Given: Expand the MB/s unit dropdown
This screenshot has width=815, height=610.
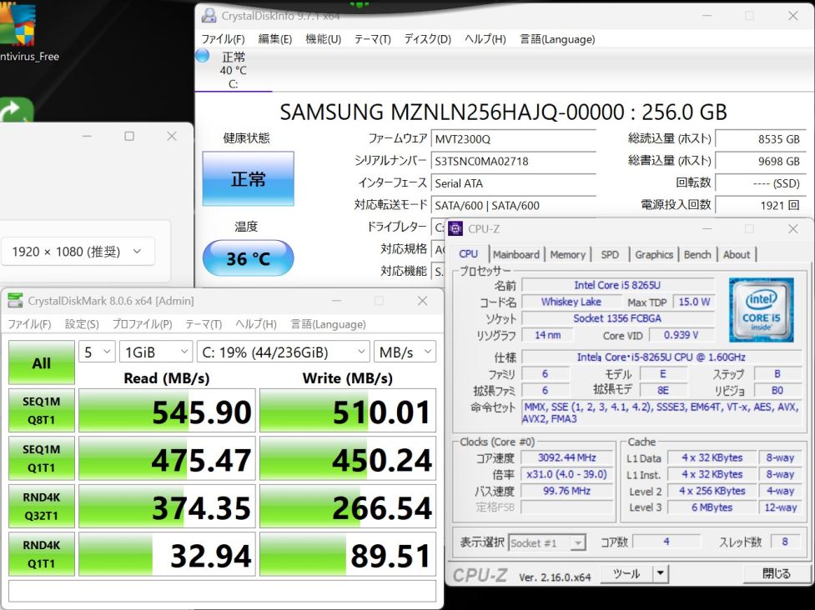Looking at the screenshot, I should click(x=405, y=352).
